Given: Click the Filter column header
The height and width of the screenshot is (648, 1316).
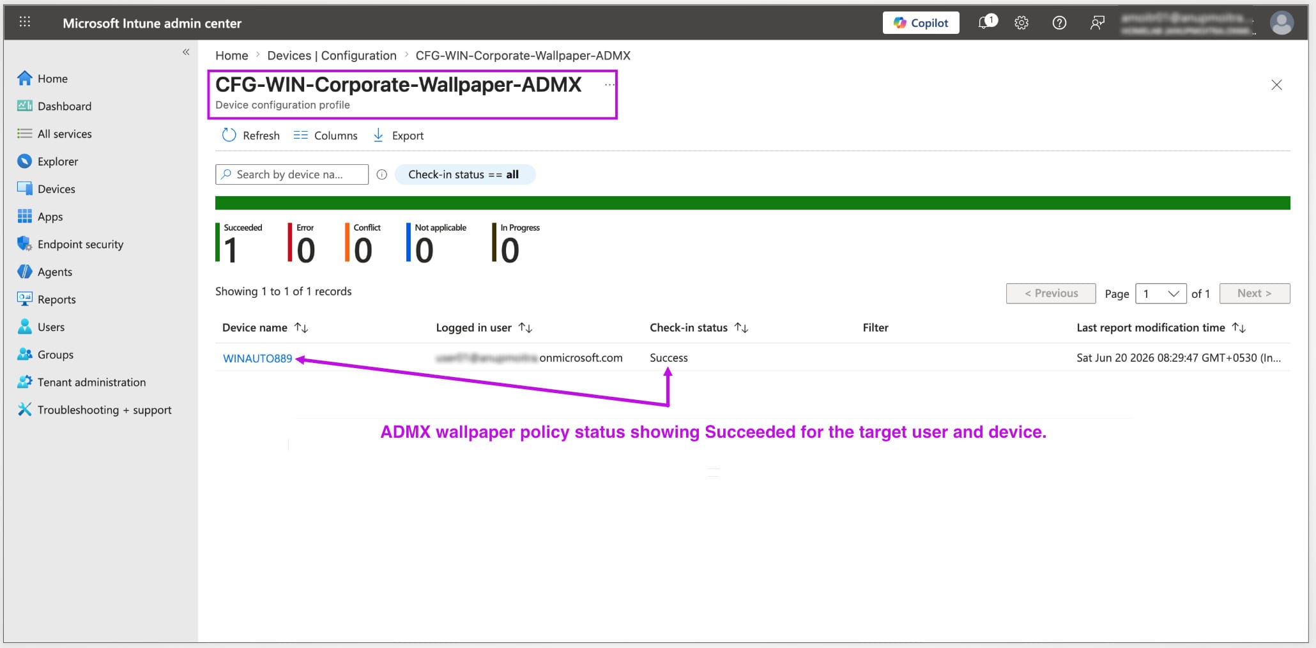Looking at the screenshot, I should pos(875,328).
